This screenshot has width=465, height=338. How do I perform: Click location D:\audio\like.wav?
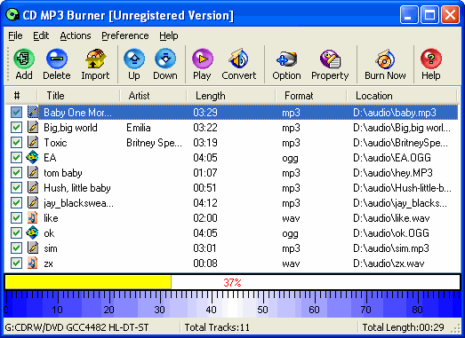pyautogui.click(x=391, y=218)
